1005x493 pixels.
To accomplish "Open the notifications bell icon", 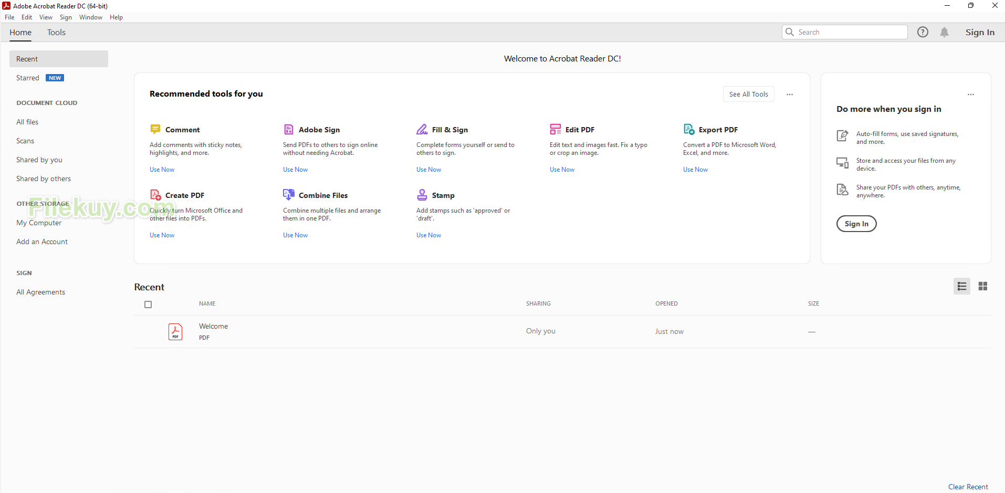I will pyautogui.click(x=944, y=32).
